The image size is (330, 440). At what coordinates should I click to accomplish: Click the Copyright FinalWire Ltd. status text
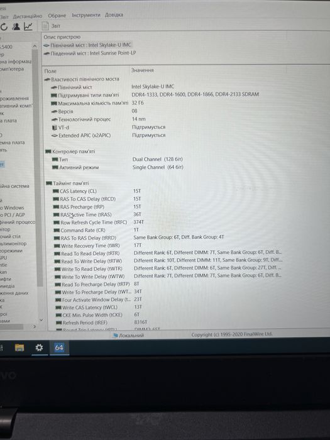232,334
